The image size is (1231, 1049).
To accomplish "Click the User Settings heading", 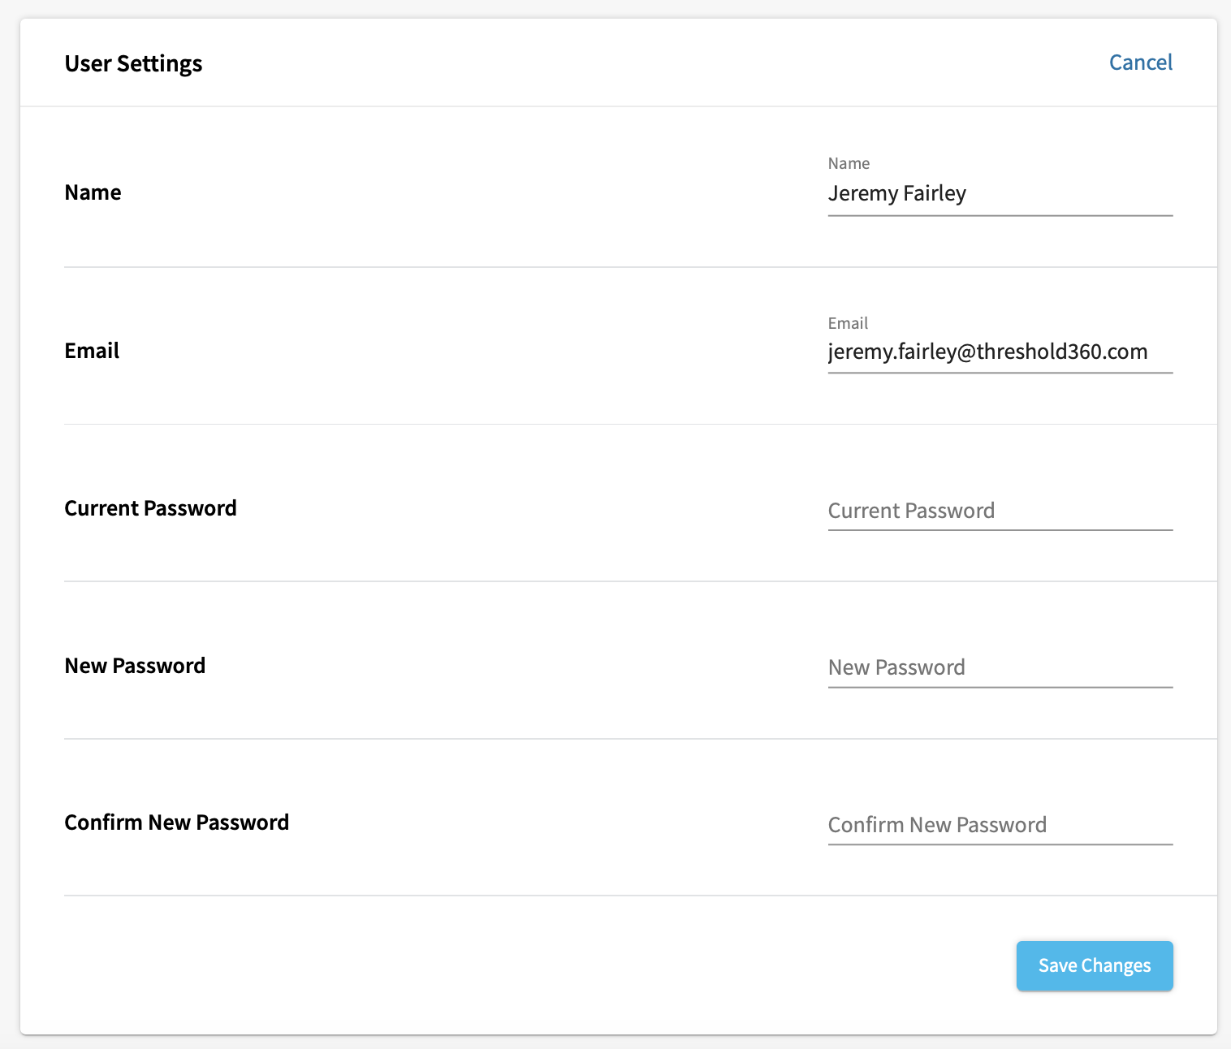I will coord(134,63).
